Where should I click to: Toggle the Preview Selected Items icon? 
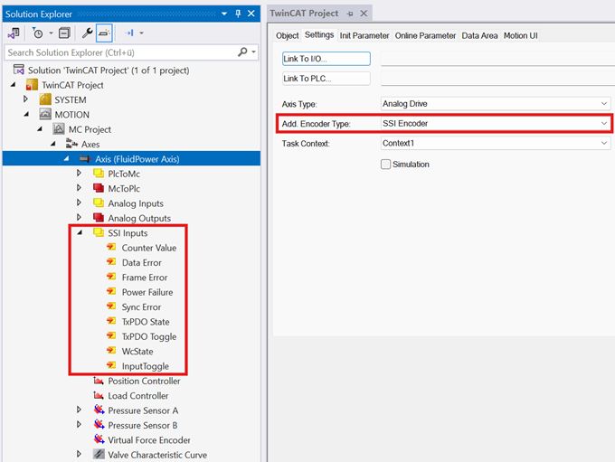click(104, 33)
